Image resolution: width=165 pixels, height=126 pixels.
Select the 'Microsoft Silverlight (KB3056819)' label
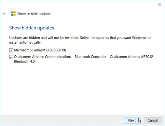coord(40,50)
